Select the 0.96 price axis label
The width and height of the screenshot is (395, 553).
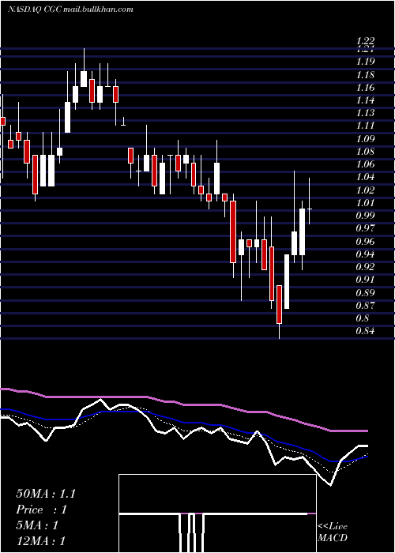pos(365,242)
